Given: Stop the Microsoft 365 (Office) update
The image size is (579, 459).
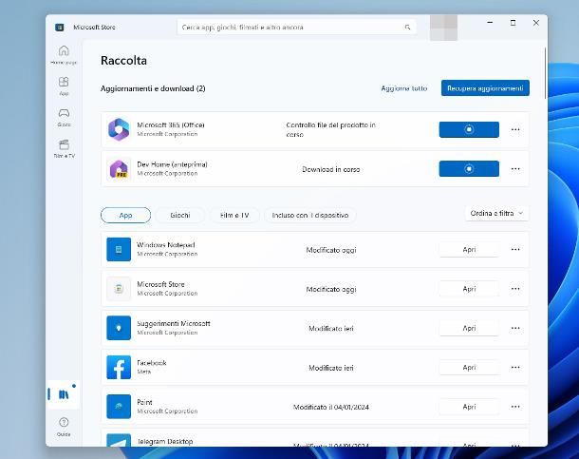Looking at the screenshot, I should [469, 129].
